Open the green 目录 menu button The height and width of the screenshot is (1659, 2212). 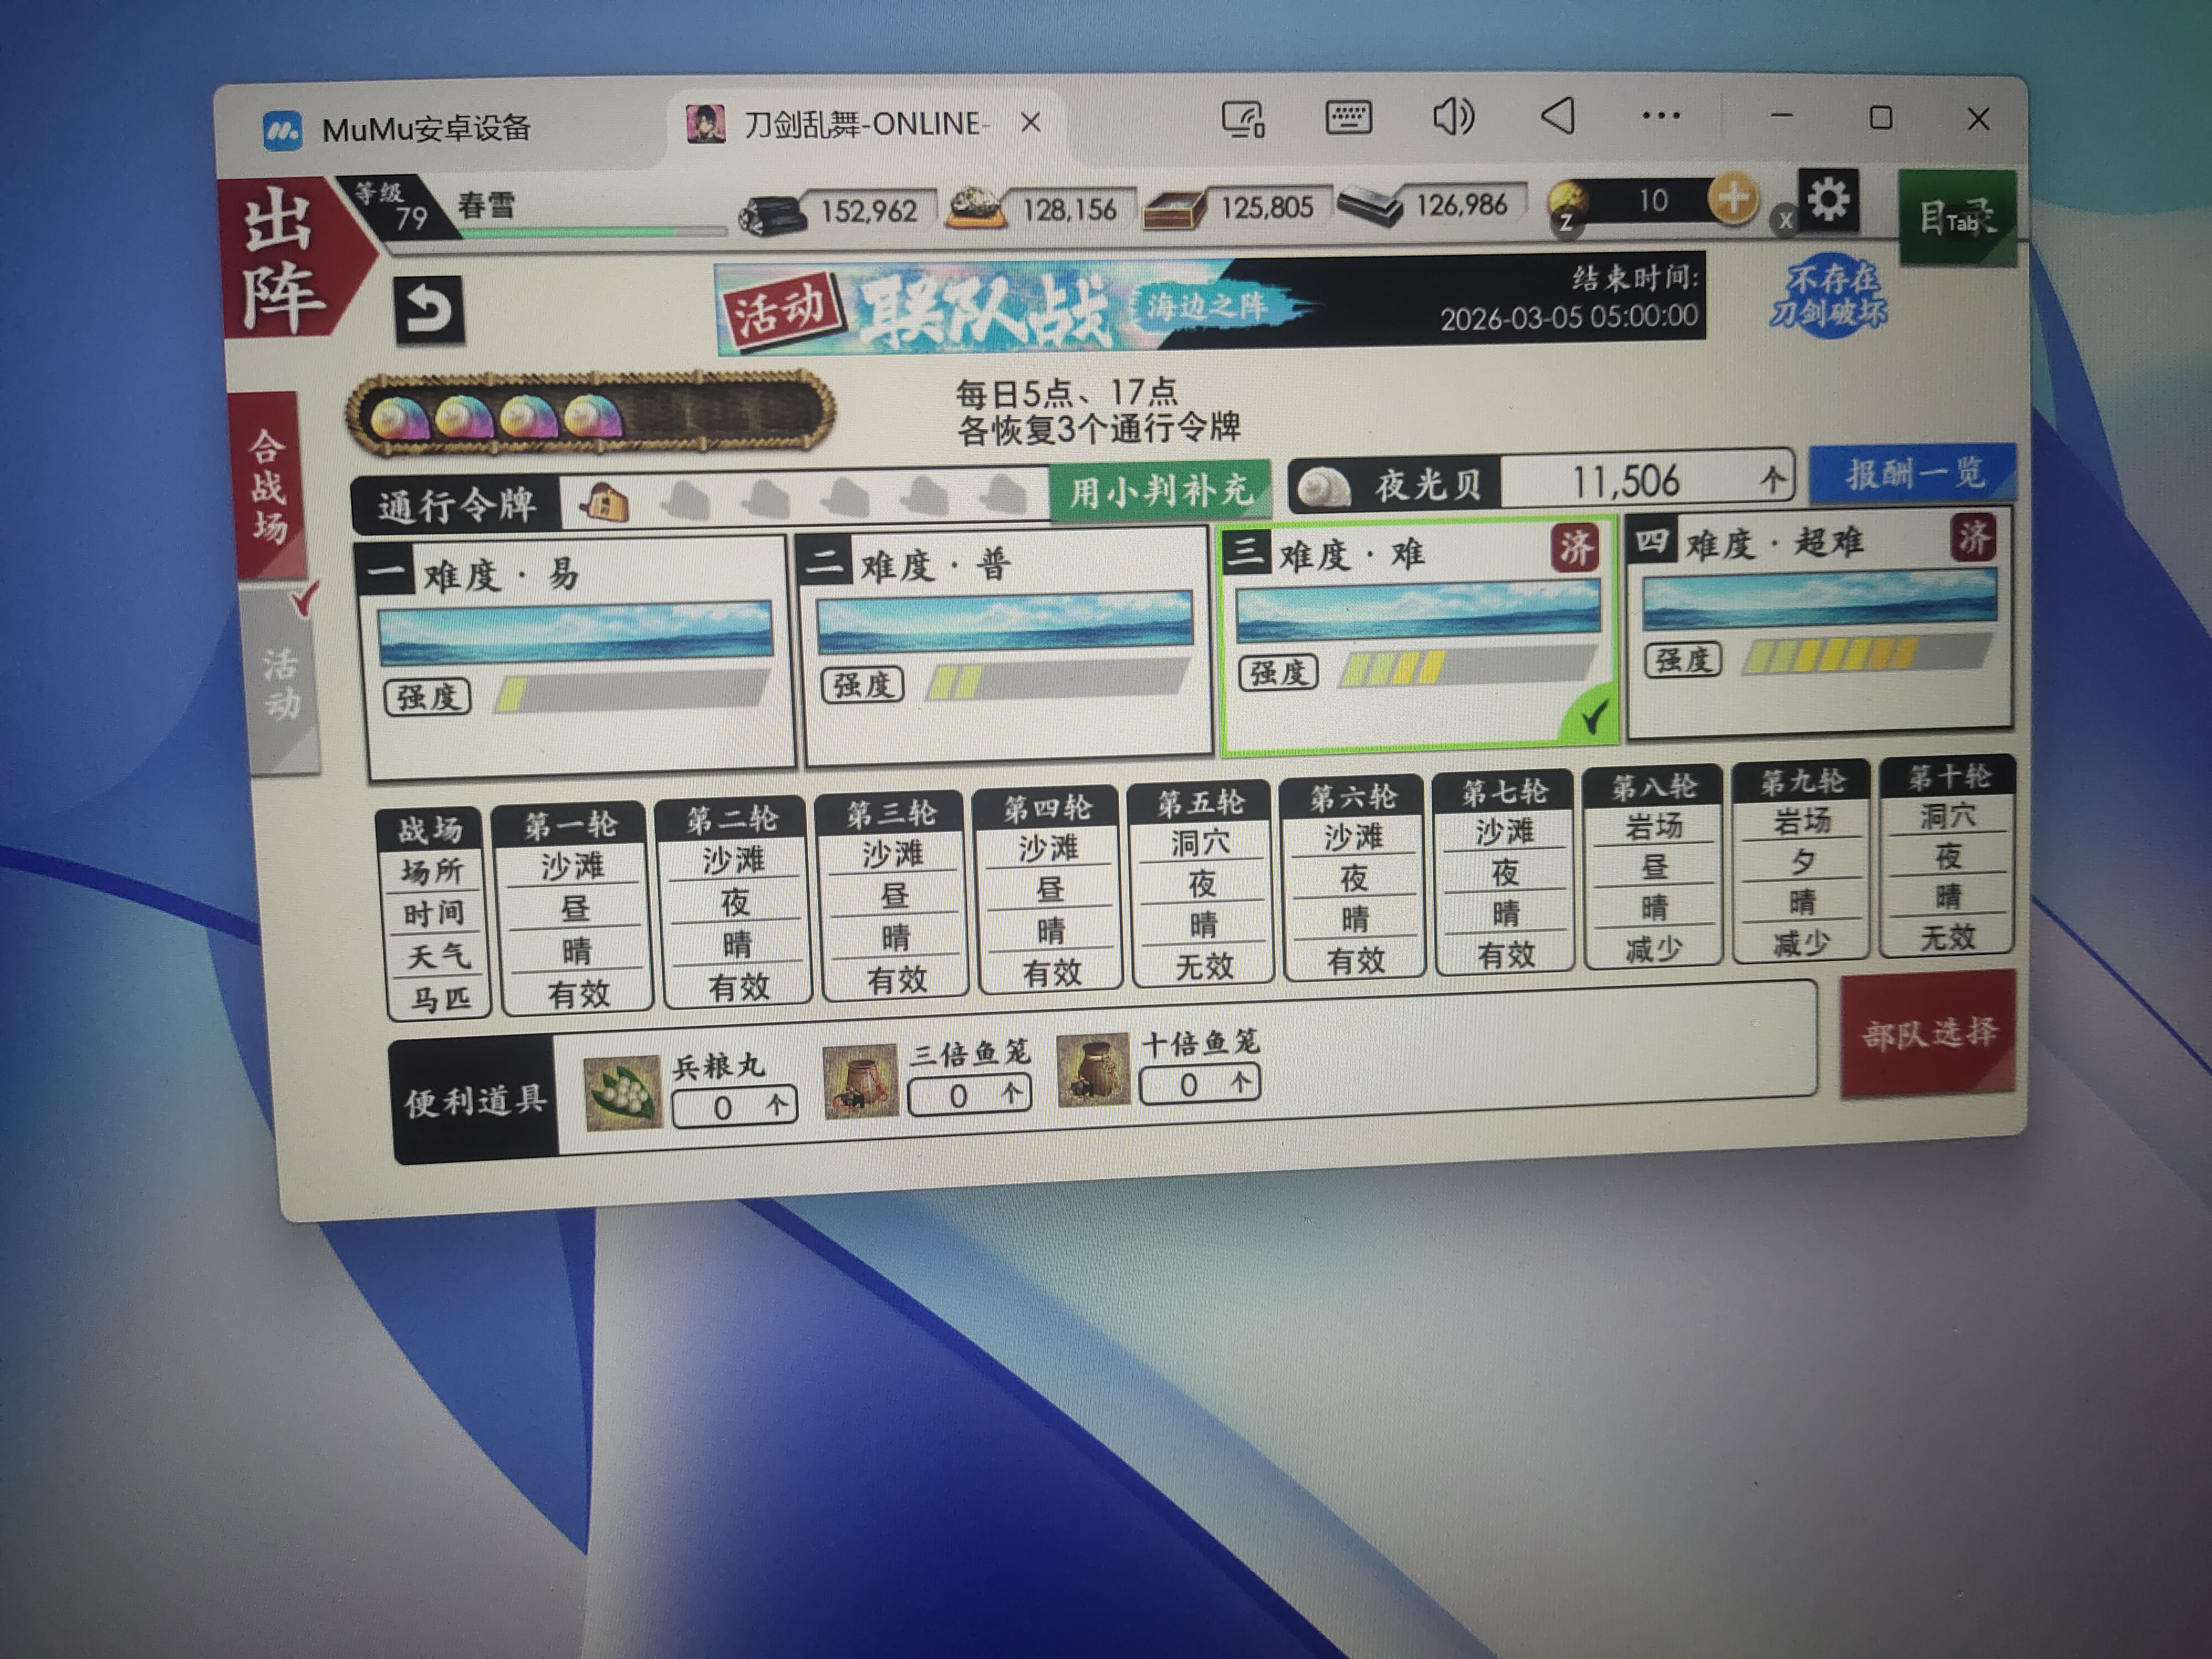[1957, 217]
